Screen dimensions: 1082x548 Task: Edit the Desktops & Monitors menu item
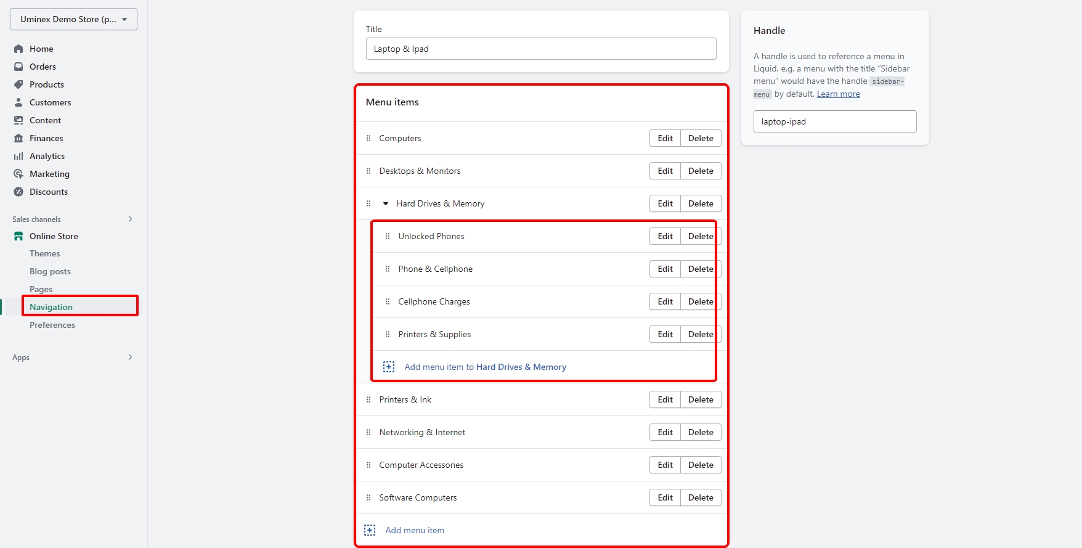click(665, 171)
